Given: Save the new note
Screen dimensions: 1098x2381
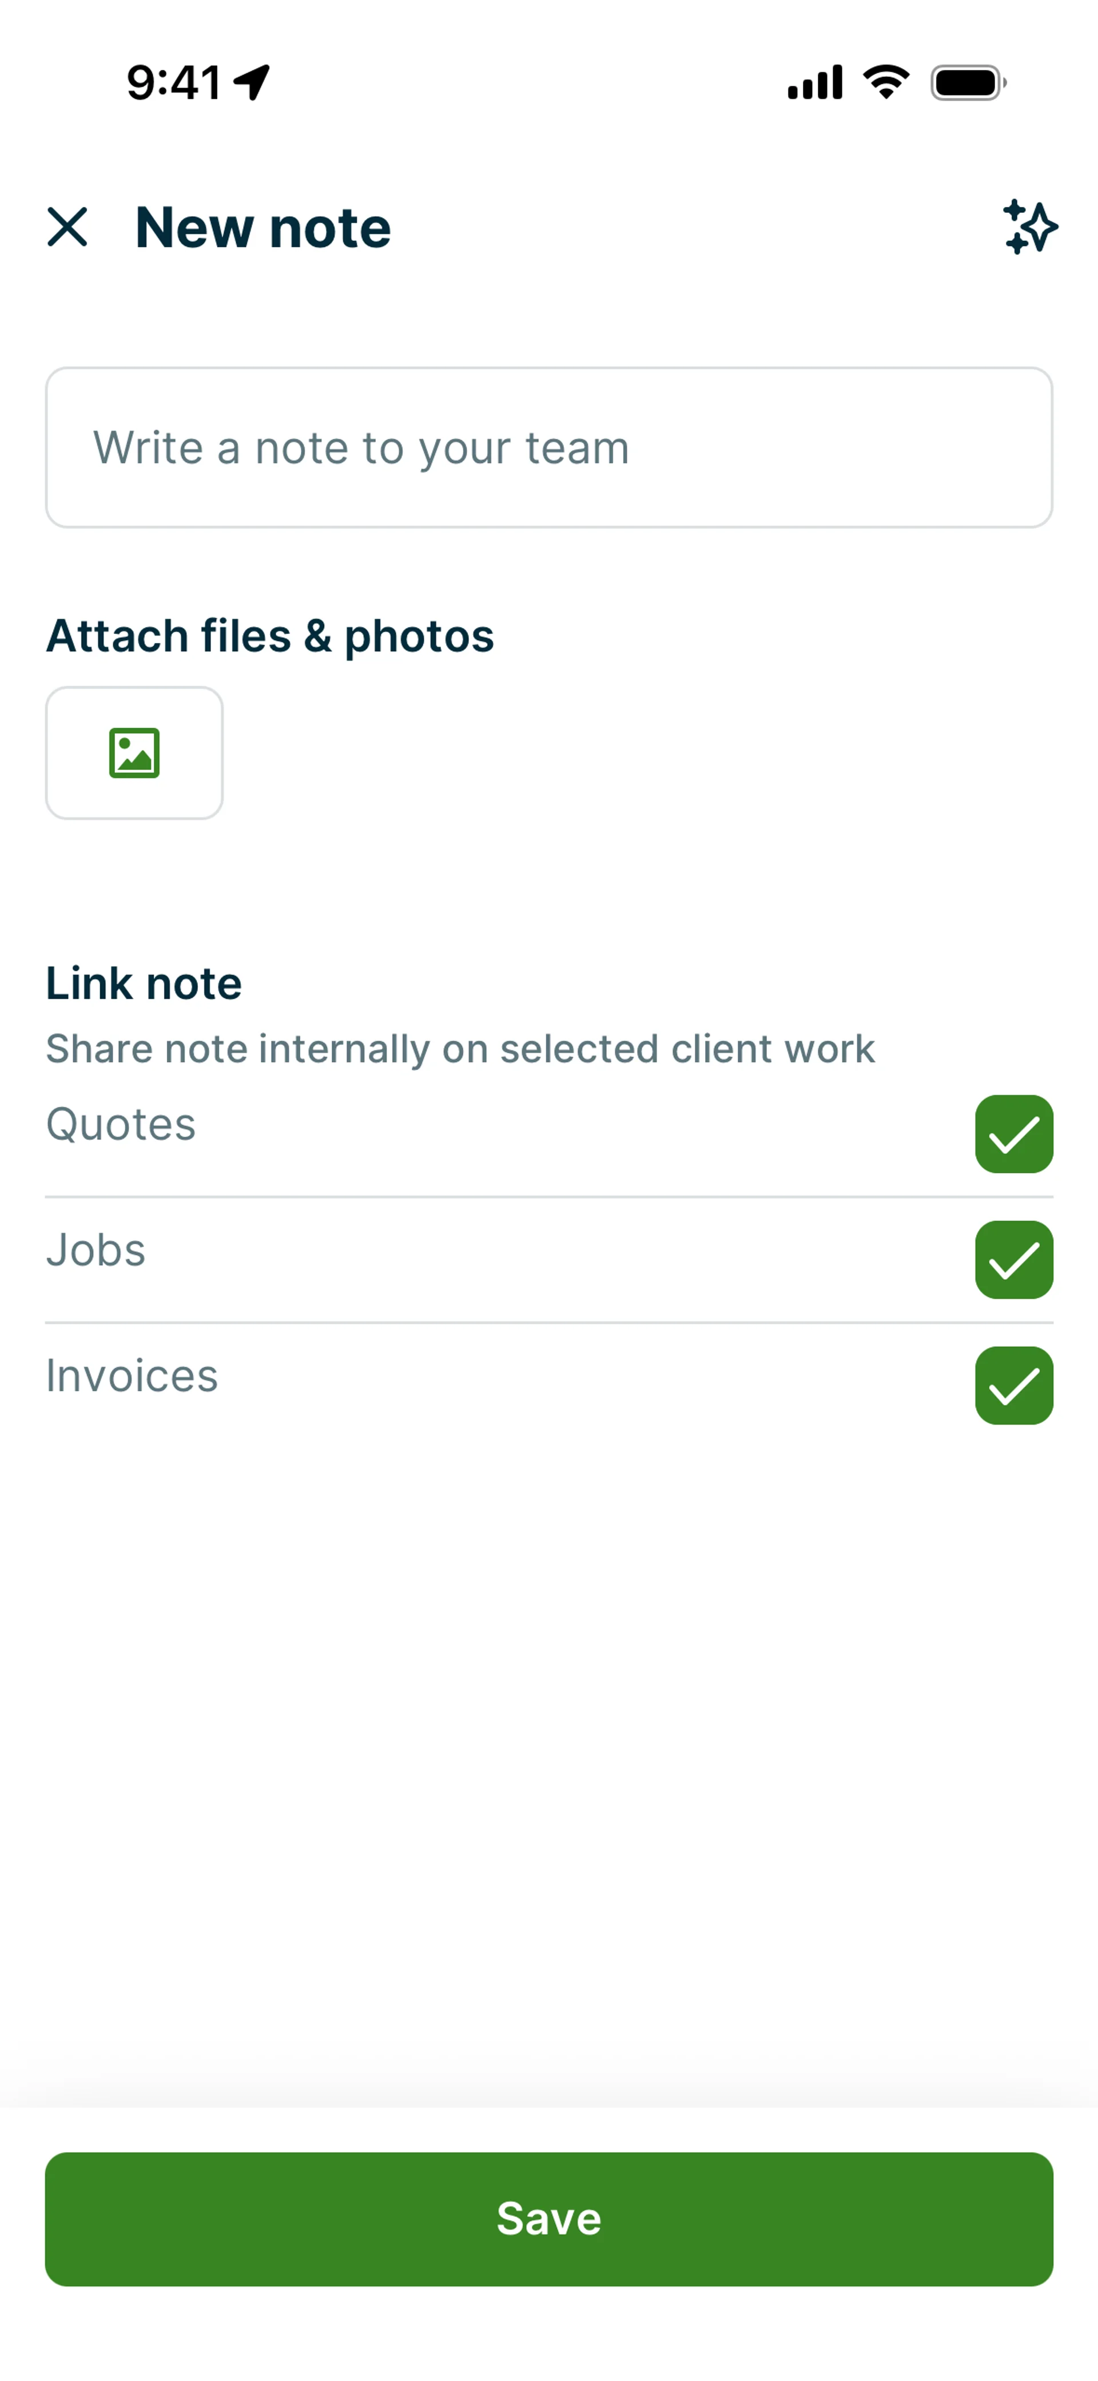Looking at the screenshot, I should 549,2219.
